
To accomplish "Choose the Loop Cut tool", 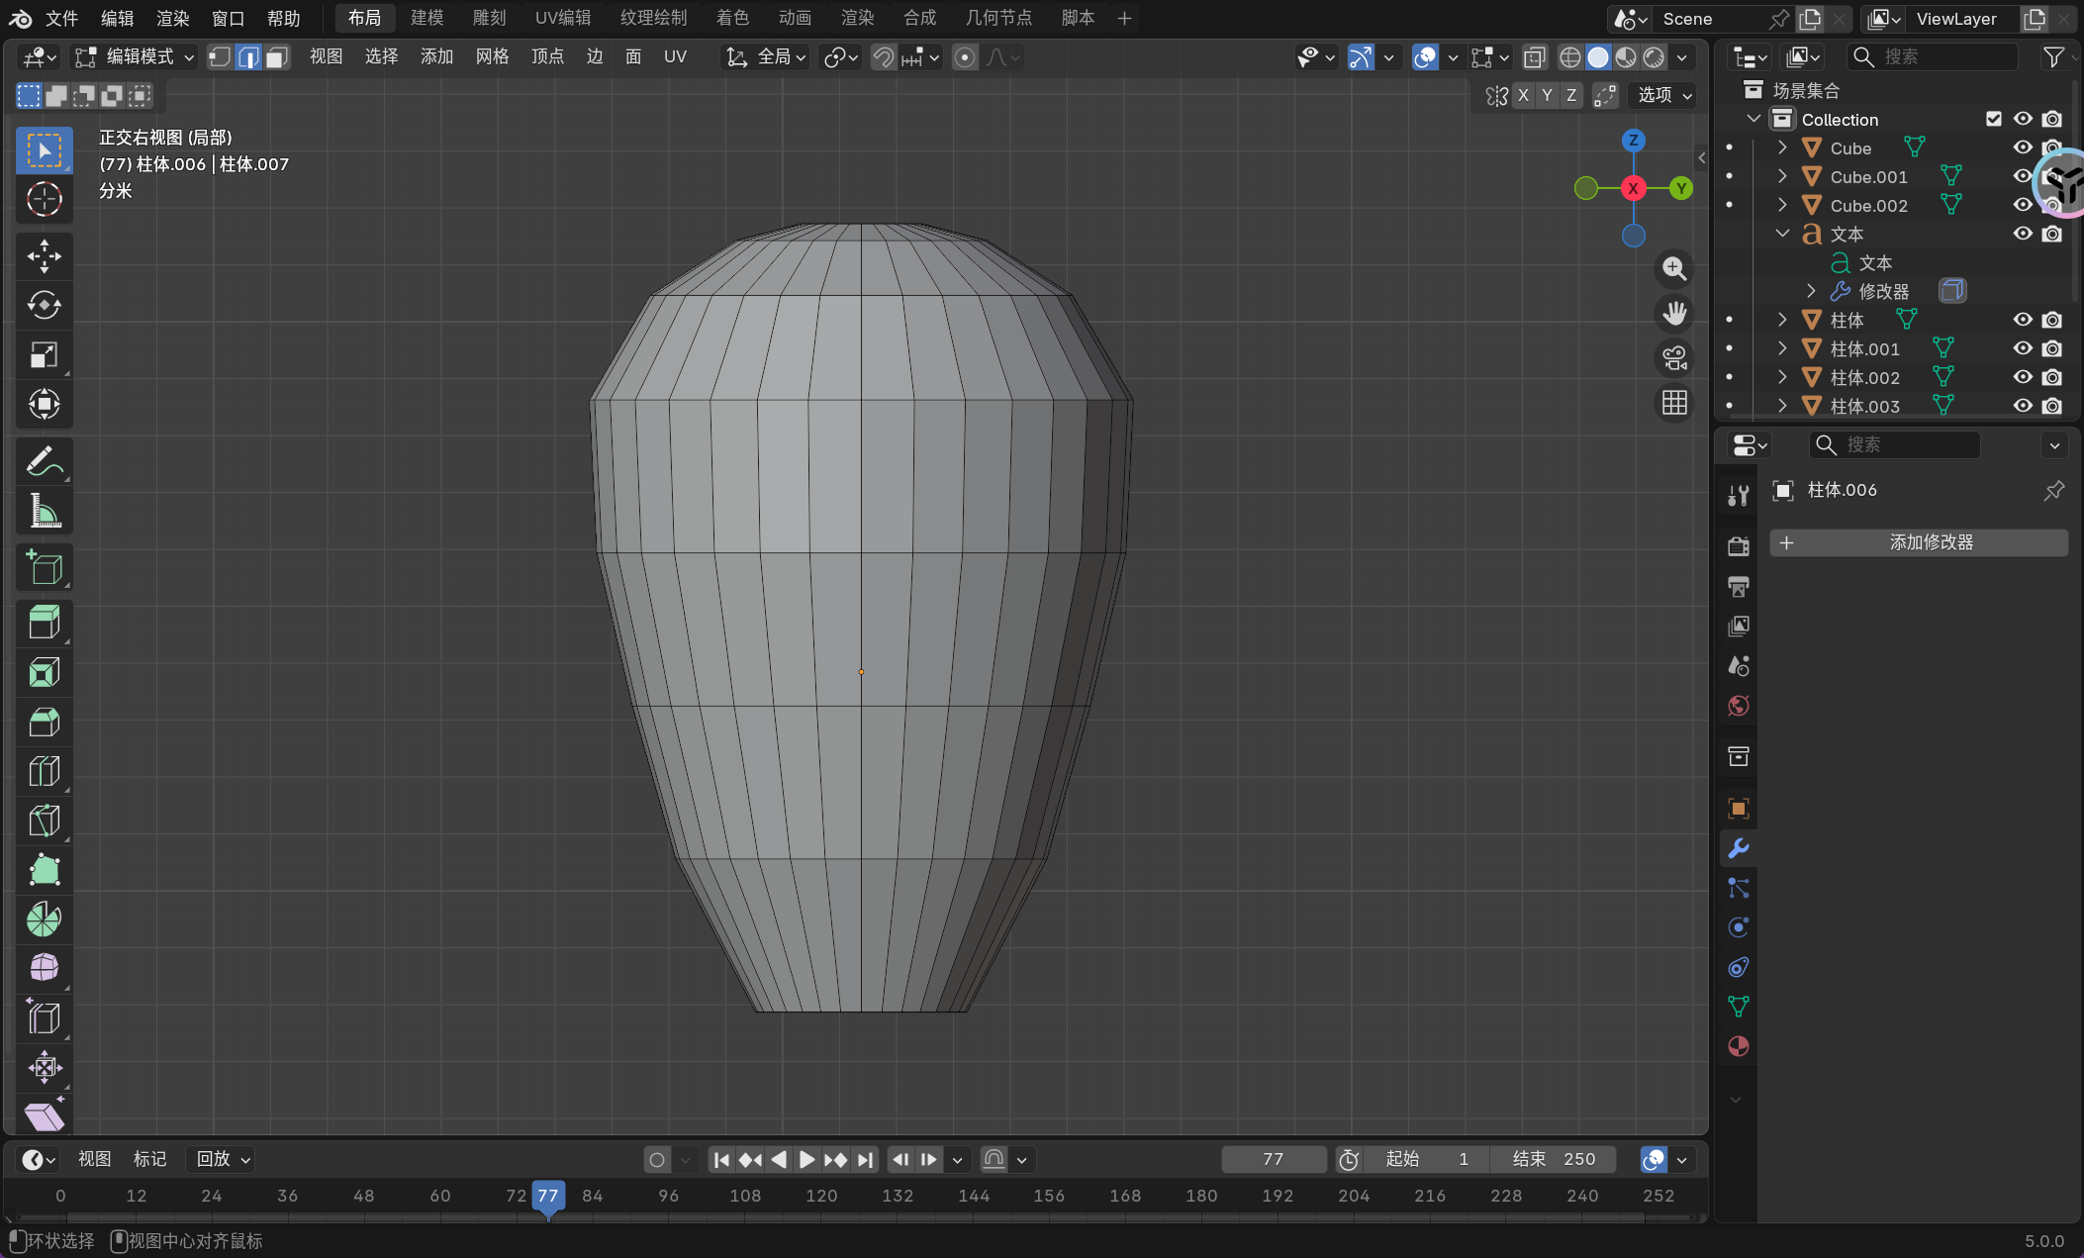I will [44, 771].
